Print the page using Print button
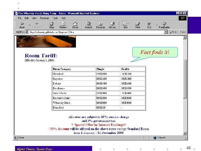201x151 pixels. pos(138,25)
